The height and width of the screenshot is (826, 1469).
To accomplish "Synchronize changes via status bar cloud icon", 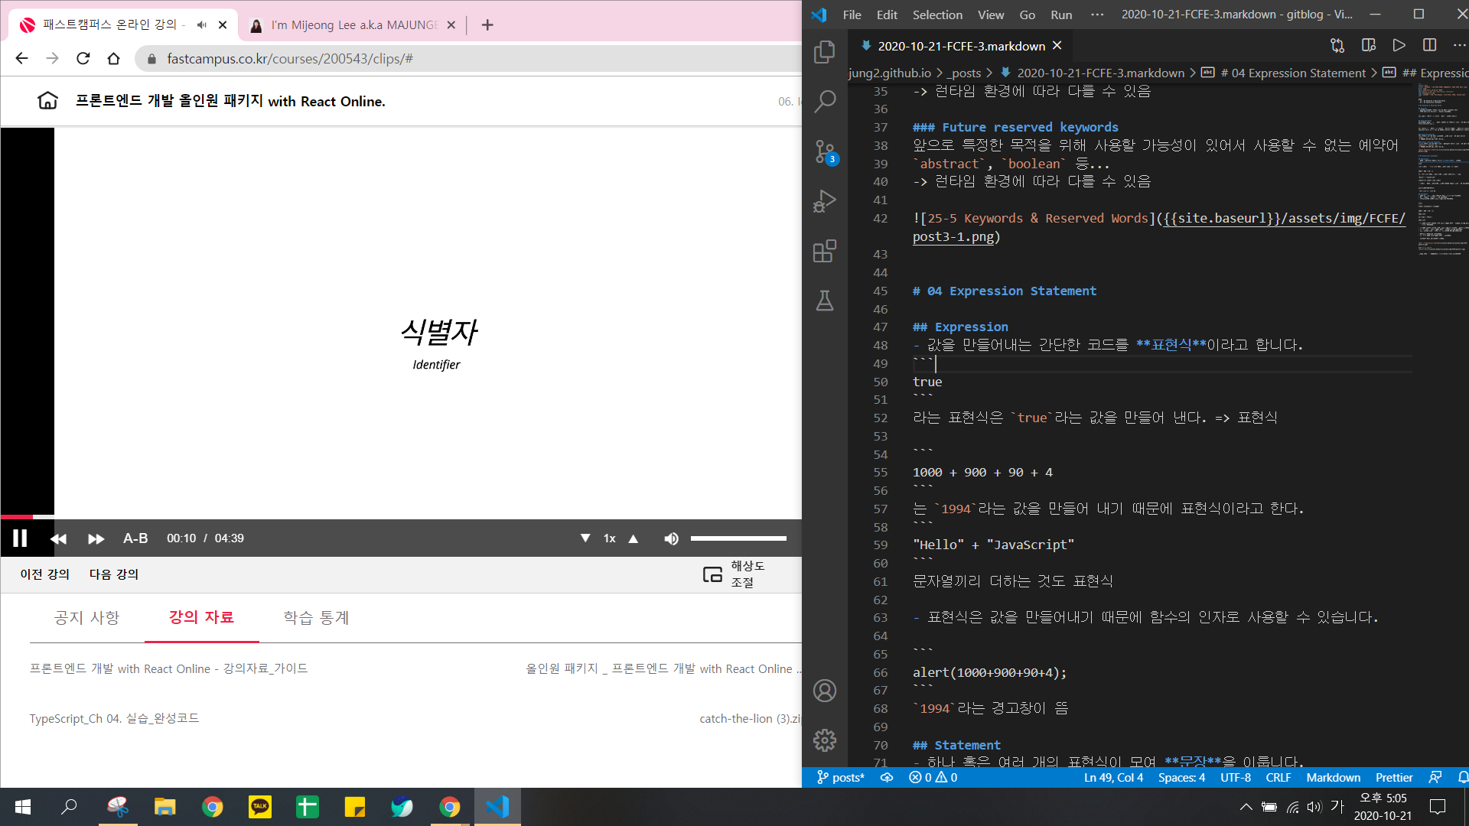I will [887, 777].
